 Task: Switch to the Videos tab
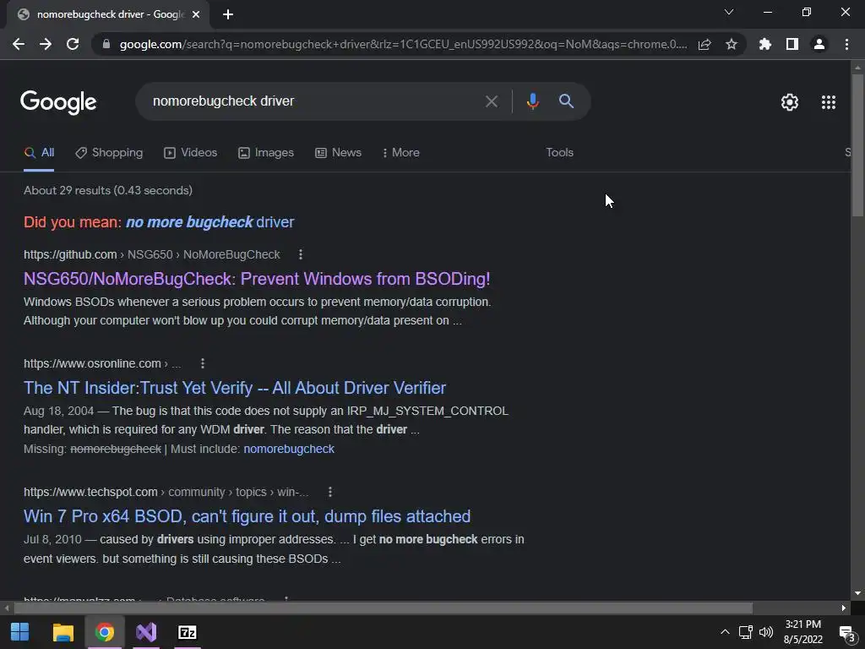190,153
